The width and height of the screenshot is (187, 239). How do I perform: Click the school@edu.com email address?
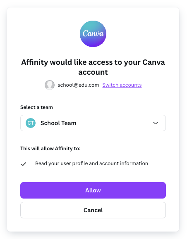[x=78, y=85]
